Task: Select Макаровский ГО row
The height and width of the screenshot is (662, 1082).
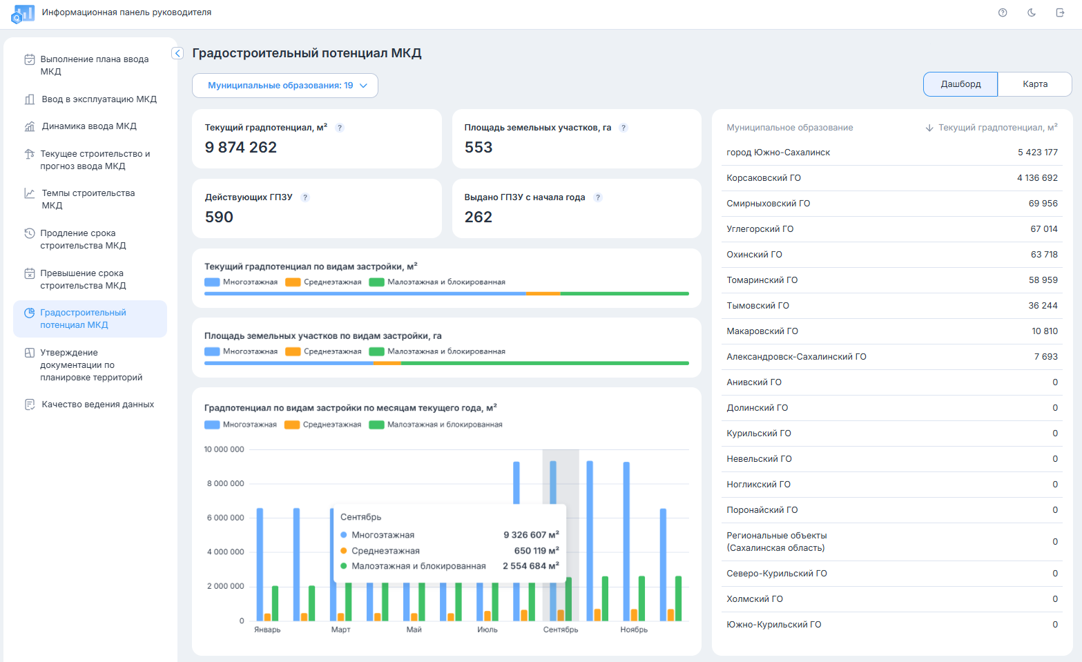Action: [892, 331]
